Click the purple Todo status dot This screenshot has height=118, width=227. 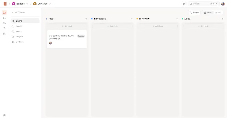tap(46, 19)
